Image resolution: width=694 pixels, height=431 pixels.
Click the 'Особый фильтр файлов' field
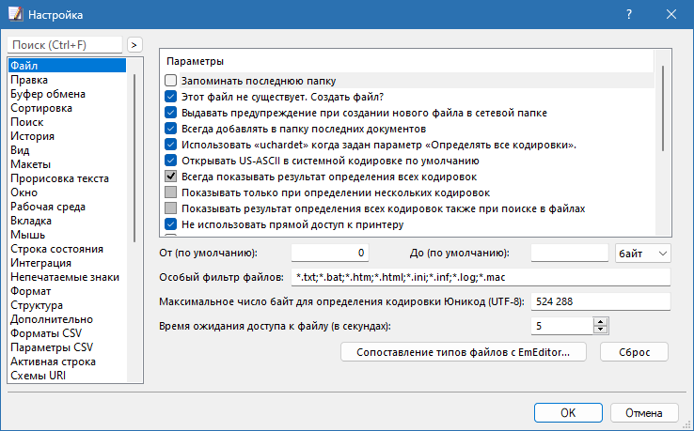click(x=481, y=277)
